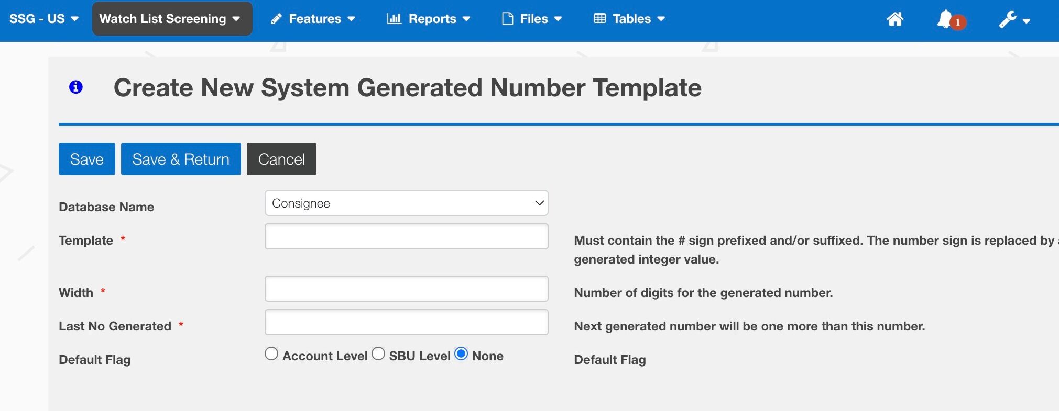This screenshot has height=411, width=1059.
Task: Expand the SSG - US selector
Action: 44,19
